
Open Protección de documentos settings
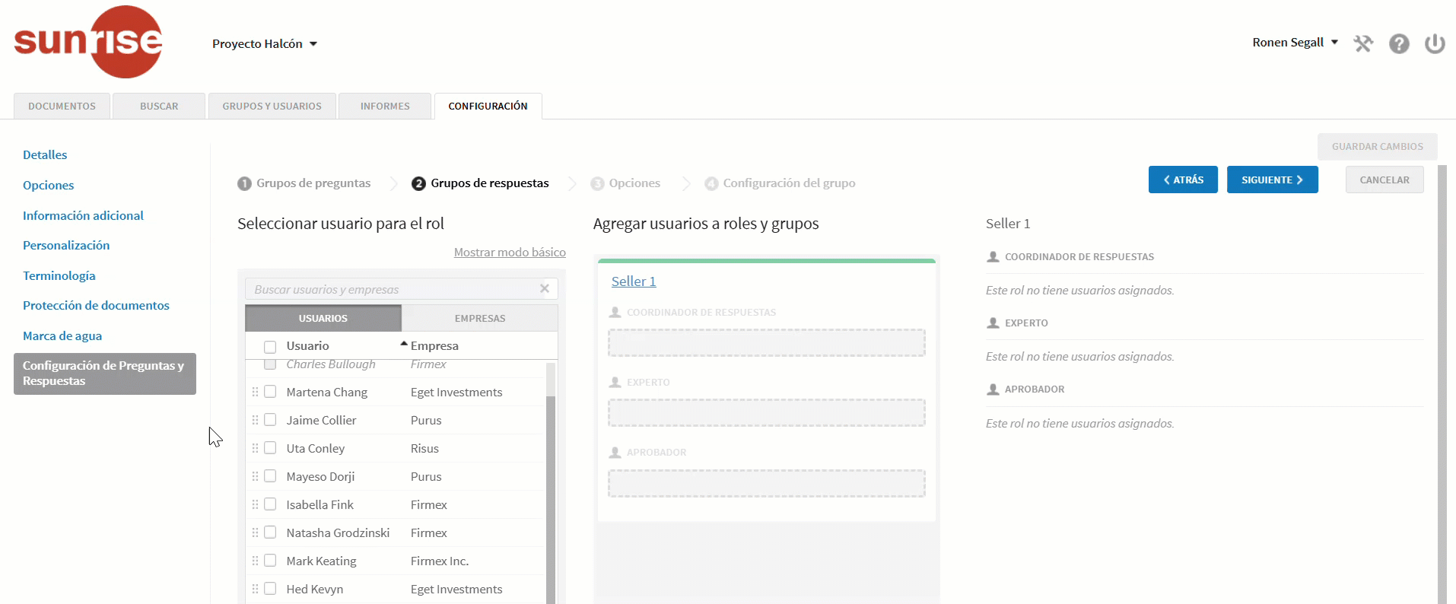coord(96,306)
